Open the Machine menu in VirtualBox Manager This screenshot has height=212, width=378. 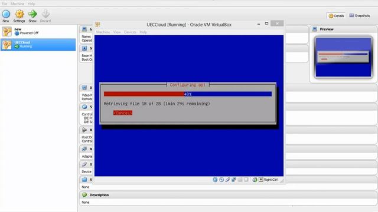17,4
